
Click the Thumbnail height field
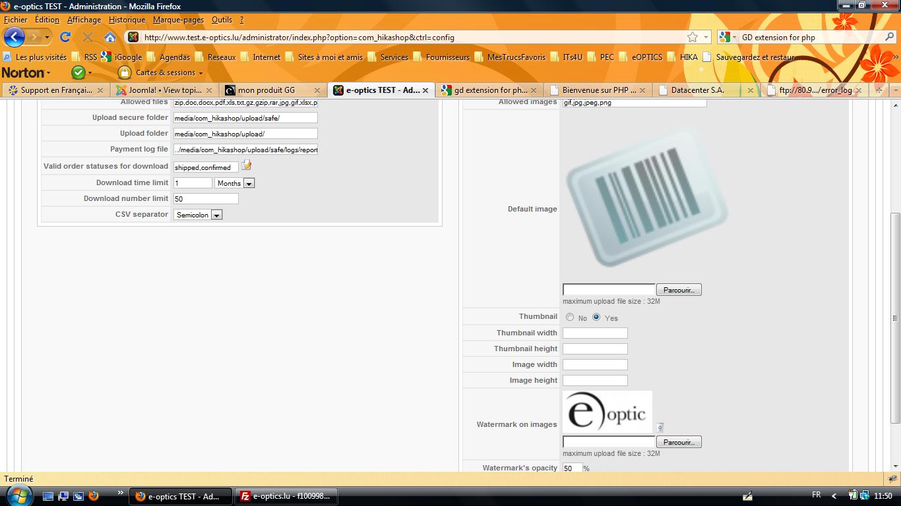pos(595,349)
